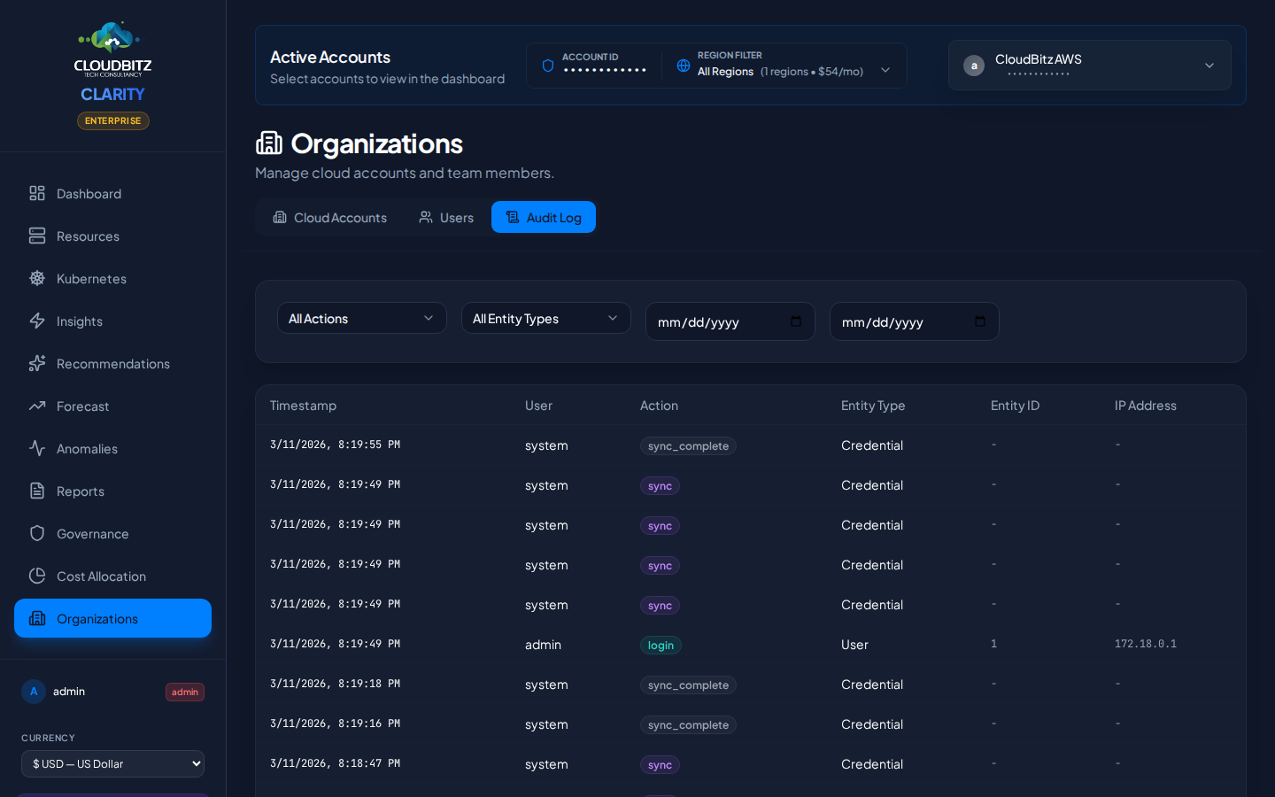
Task: Change the currency to something other than USD
Action: (x=112, y=763)
